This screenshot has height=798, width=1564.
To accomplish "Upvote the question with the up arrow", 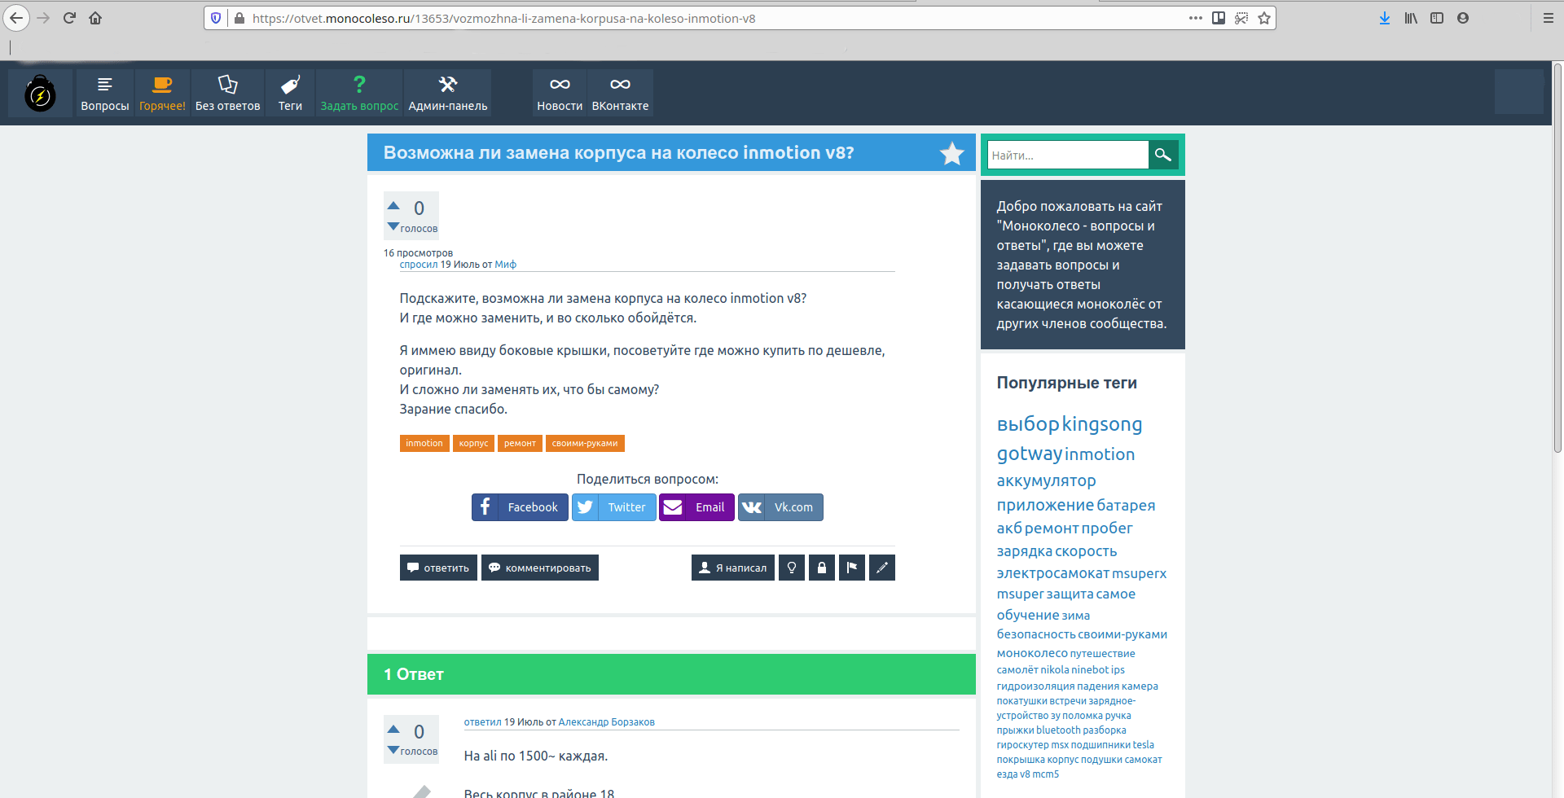I will [x=393, y=204].
